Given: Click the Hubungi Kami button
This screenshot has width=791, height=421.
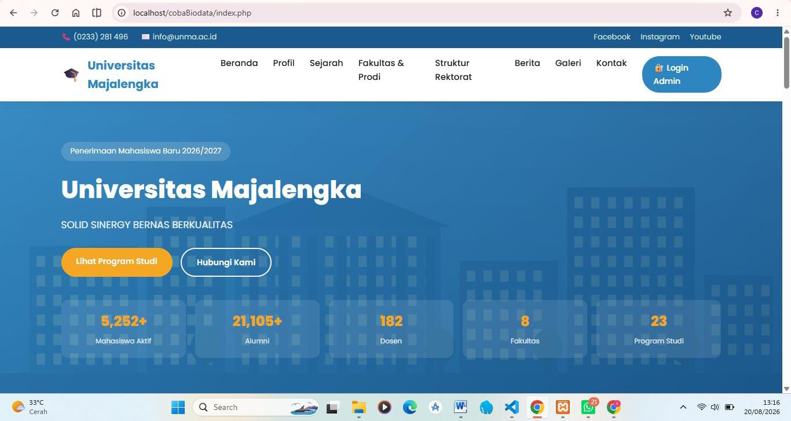Looking at the screenshot, I should point(226,262).
